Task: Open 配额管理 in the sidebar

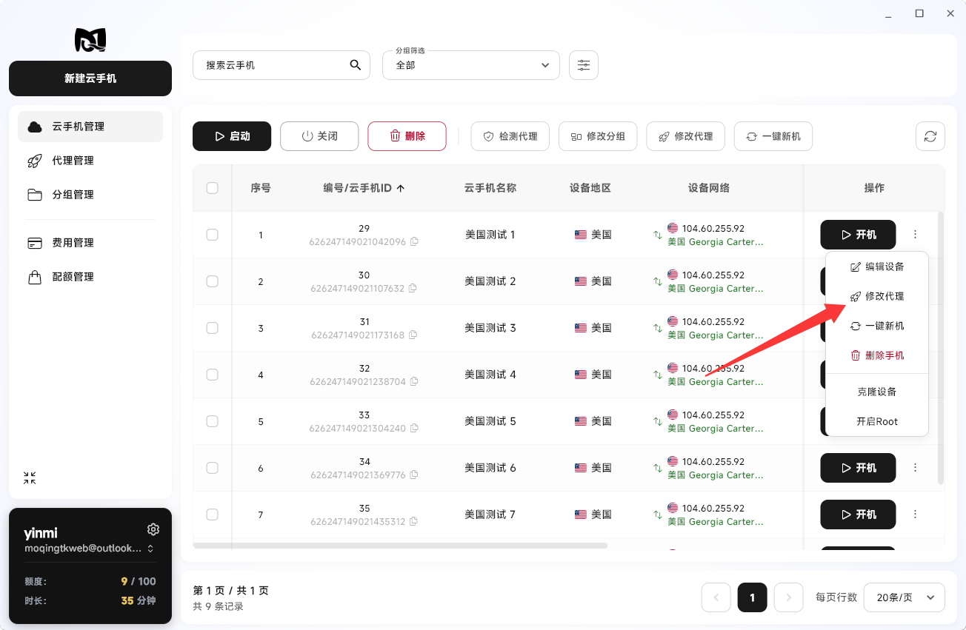Action: pyautogui.click(x=90, y=277)
